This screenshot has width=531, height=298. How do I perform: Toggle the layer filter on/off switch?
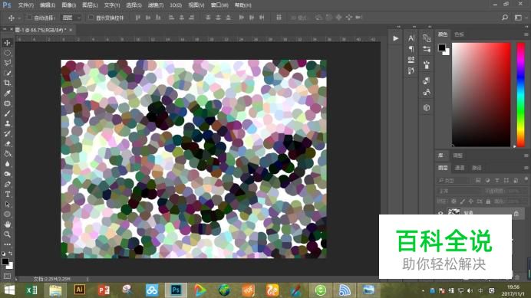pos(526,179)
